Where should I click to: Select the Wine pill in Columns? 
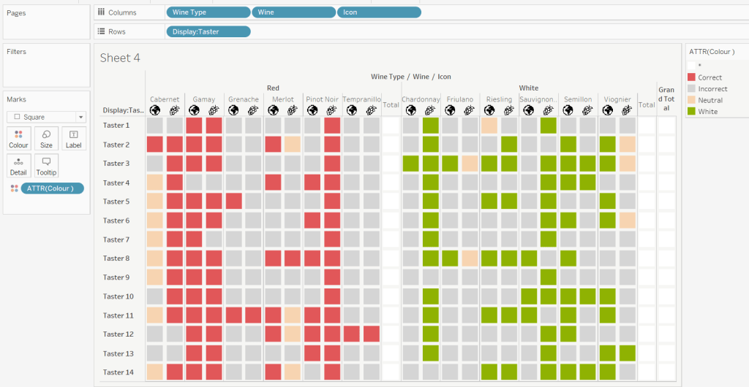(293, 12)
